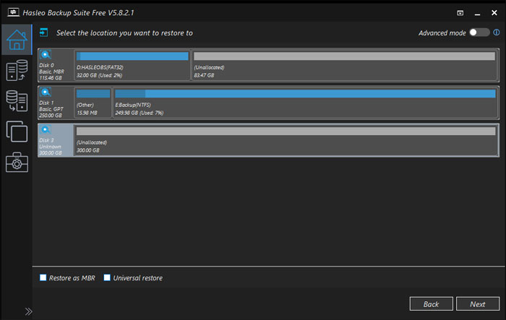This screenshot has width=506, height=320.
Task: Select the Disk 0 Basic MBR header
Action: [56, 65]
